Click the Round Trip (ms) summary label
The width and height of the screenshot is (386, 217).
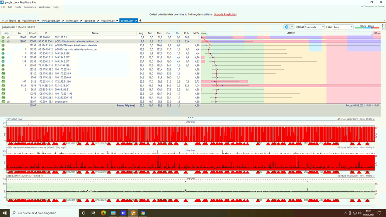click(126, 105)
